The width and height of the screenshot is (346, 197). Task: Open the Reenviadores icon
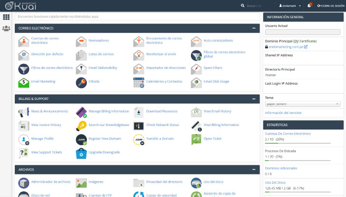click(81, 40)
